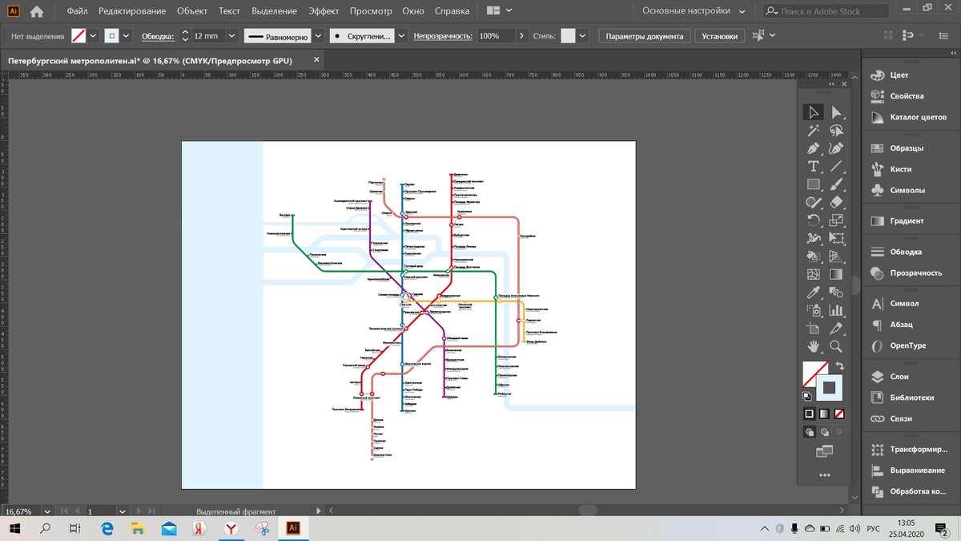Viewport: 961px width, 541px height.
Task: Swap fill and stroke colors
Action: [x=839, y=366]
